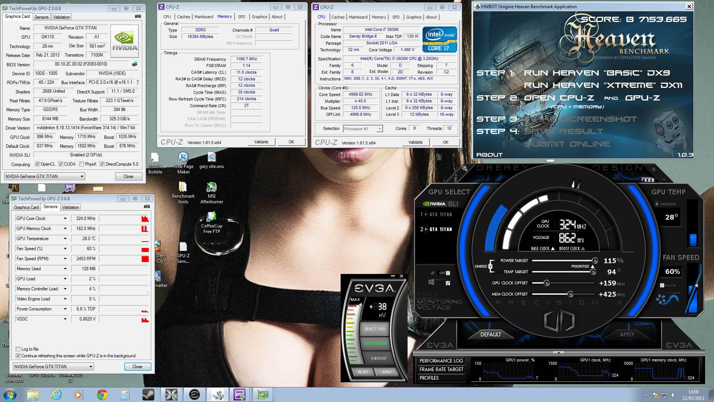Click OVERVOLTAGE in the EVGA voltage tuner
Viewport: 714px width, 402px height.
click(375, 343)
